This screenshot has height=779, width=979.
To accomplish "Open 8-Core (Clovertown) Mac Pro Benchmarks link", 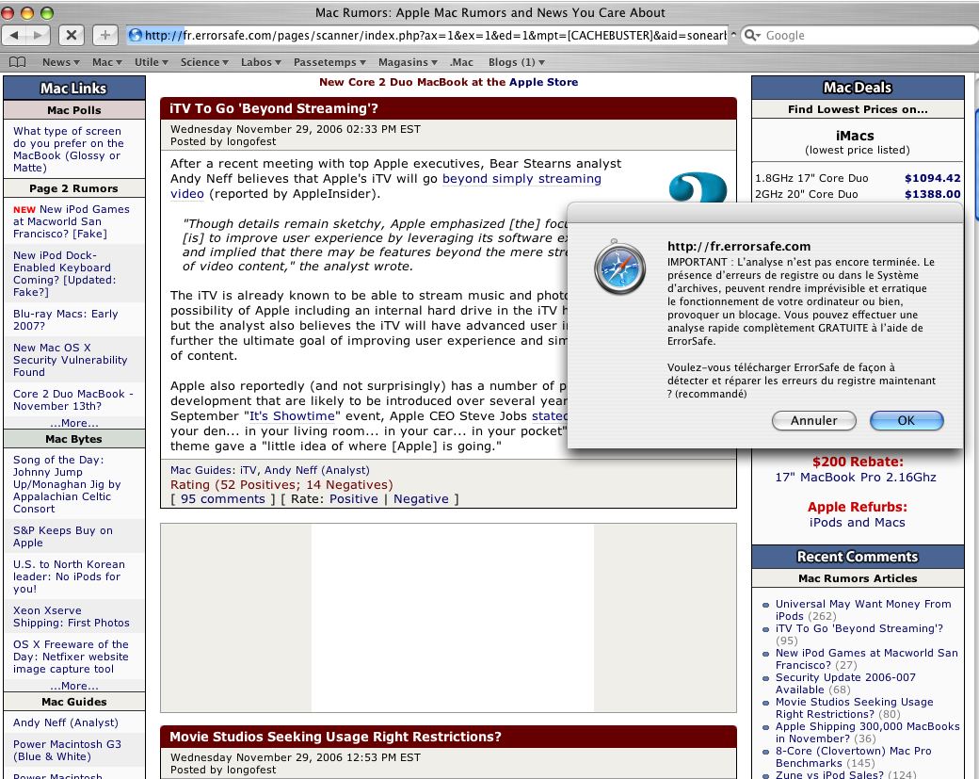I will tap(854, 756).
